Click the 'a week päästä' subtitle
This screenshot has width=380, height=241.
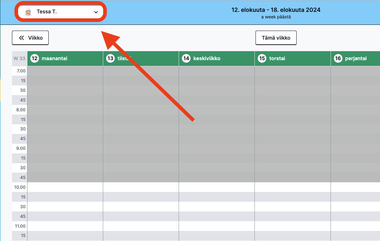(x=276, y=17)
